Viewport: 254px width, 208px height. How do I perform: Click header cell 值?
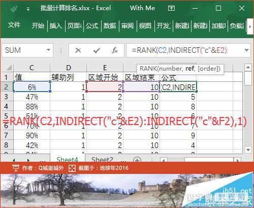tap(32, 77)
